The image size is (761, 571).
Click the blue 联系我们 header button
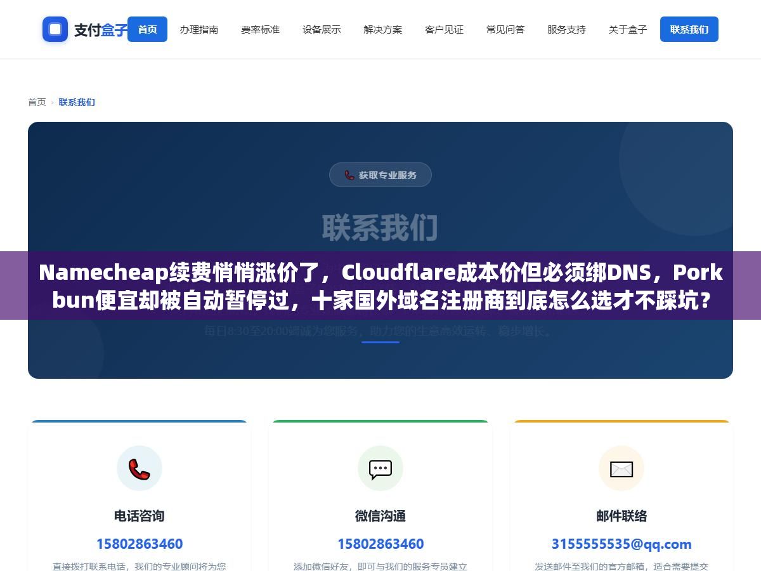click(x=689, y=29)
